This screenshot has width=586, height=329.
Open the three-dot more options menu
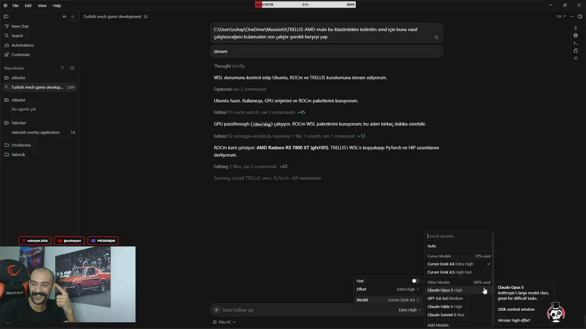pos(572,16)
